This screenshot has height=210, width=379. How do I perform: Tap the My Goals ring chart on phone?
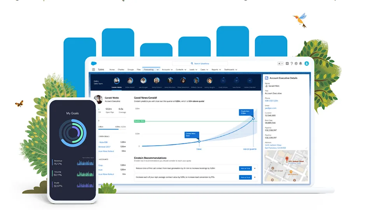pyautogui.click(x=73, y=133)
